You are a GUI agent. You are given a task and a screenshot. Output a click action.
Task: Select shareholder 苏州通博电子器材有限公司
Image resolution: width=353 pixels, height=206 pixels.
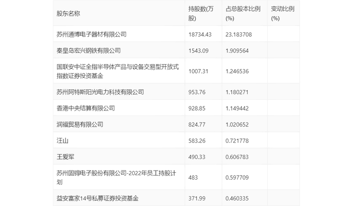pos(91,34)
